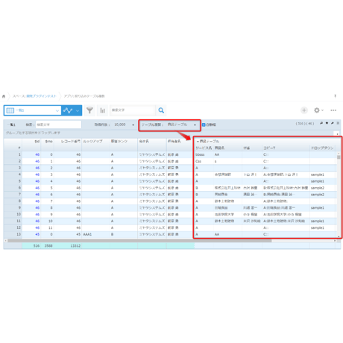Open the view selection dropdown

(33, 110)
